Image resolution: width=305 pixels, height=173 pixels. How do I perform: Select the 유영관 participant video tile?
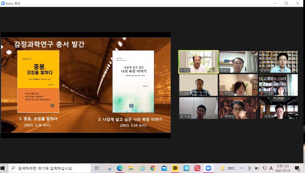pyautogui.click(x=198, y=62)
